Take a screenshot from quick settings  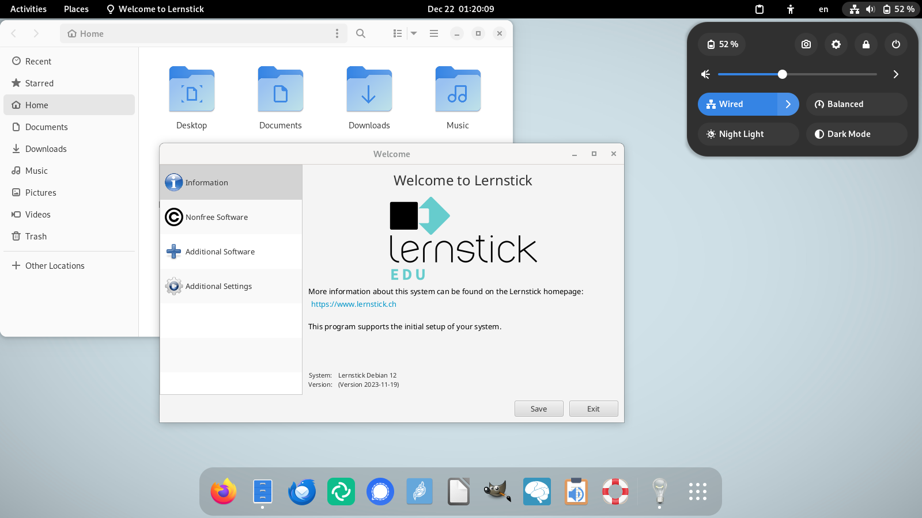[806, 44]
